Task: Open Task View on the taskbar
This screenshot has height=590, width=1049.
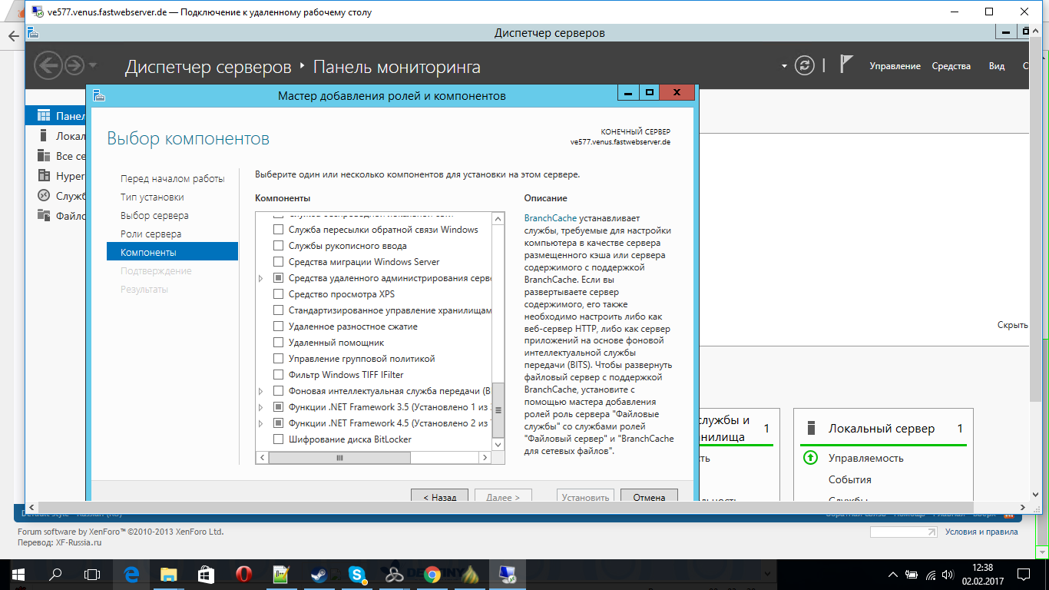Action: (92, 574)
